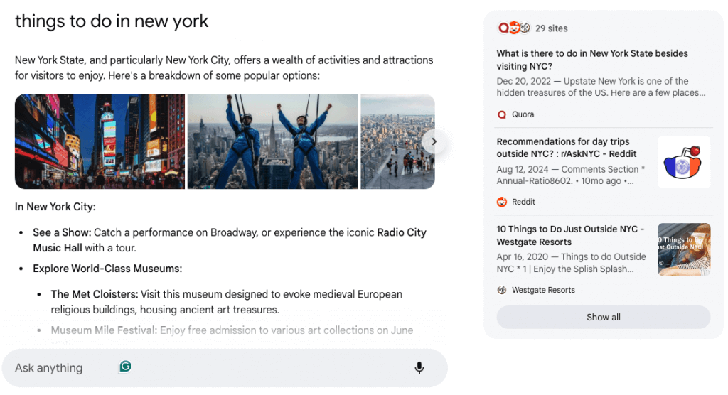
Task: Click the 'Dec 20, 2022' Quora snippet
Action: click(601, 87)
